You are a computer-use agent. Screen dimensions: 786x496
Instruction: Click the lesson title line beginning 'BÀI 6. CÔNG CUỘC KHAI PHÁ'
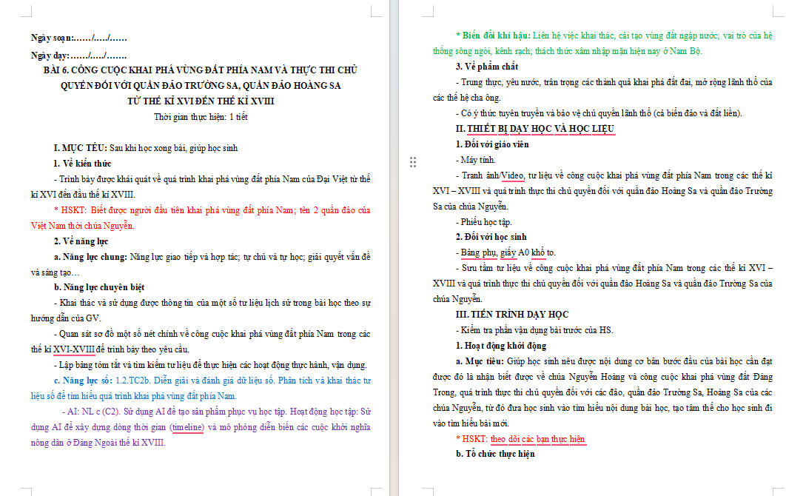pos(201,70)
